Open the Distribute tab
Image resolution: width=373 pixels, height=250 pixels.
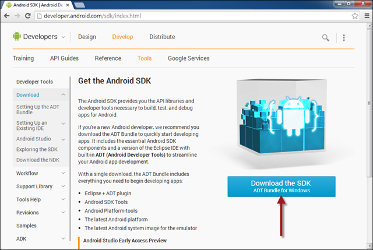162,37
